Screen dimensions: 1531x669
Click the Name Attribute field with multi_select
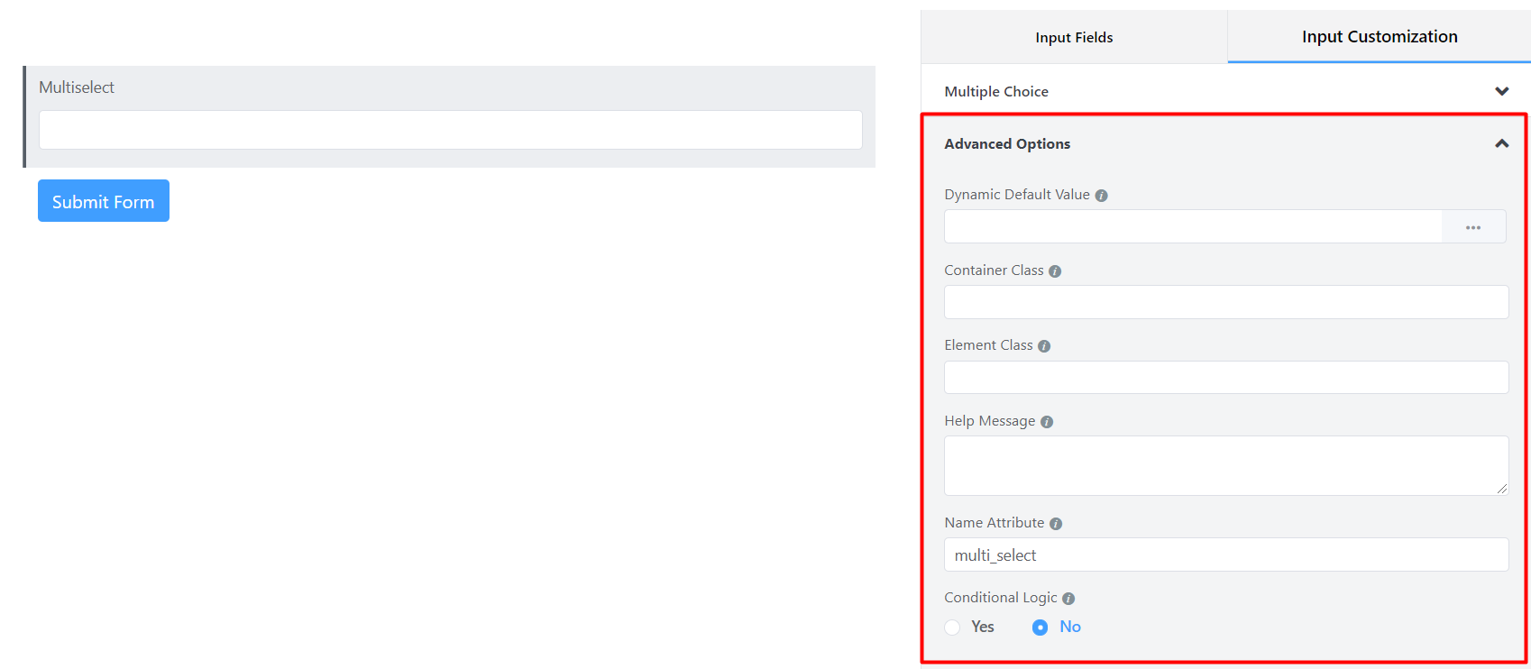click(1225, 555)
